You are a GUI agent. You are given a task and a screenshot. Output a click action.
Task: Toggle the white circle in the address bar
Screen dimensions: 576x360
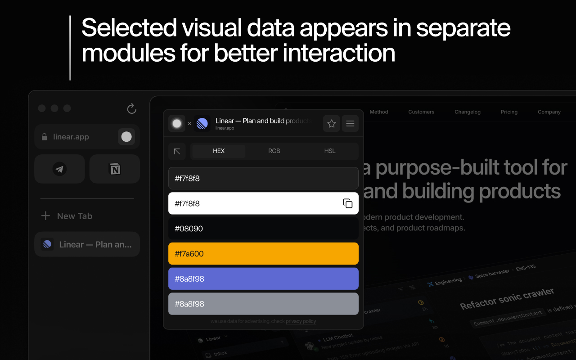click(126, 136)
